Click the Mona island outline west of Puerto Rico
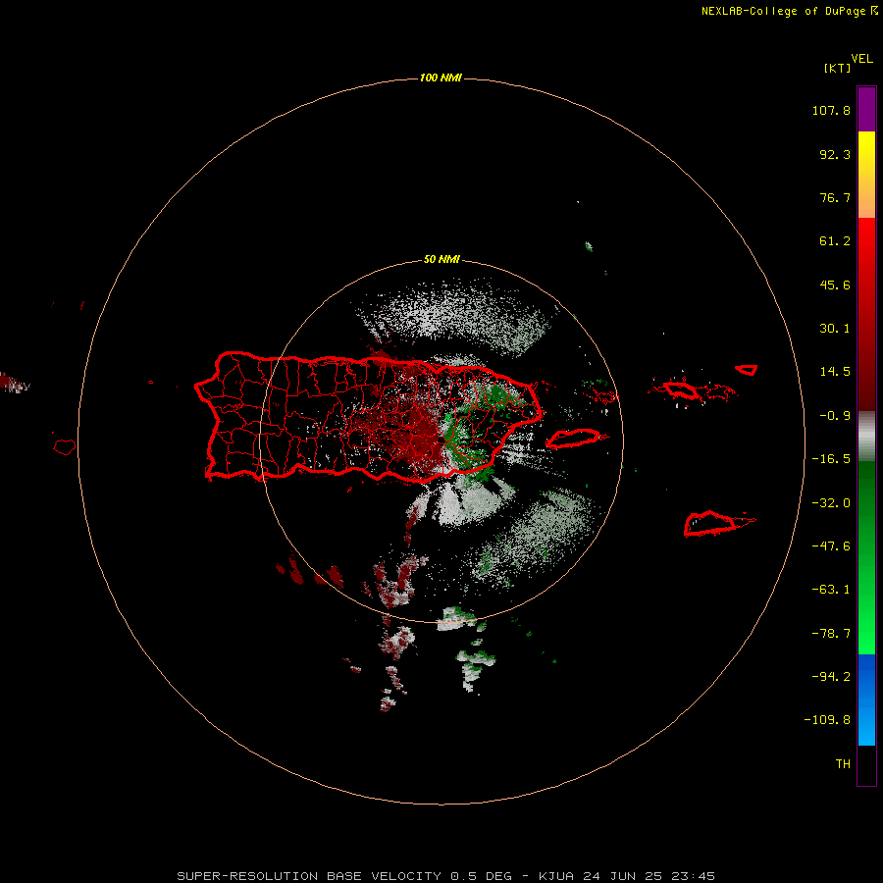Screen dimensions: 883x883 65,447
